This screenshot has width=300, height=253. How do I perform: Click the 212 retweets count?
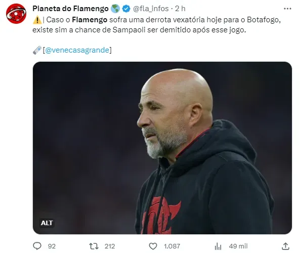(x=110, y=246)
